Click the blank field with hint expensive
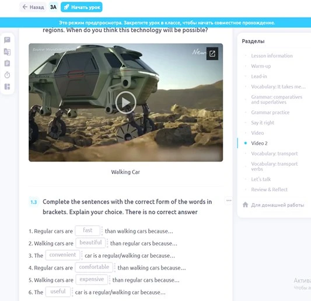This screenshot has height=301, width=311. click(92, 279)
